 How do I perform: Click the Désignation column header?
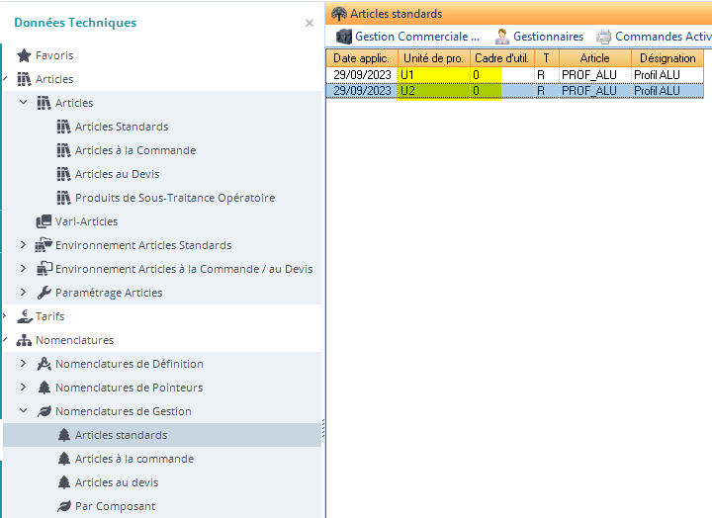click(x=667, y=58)
